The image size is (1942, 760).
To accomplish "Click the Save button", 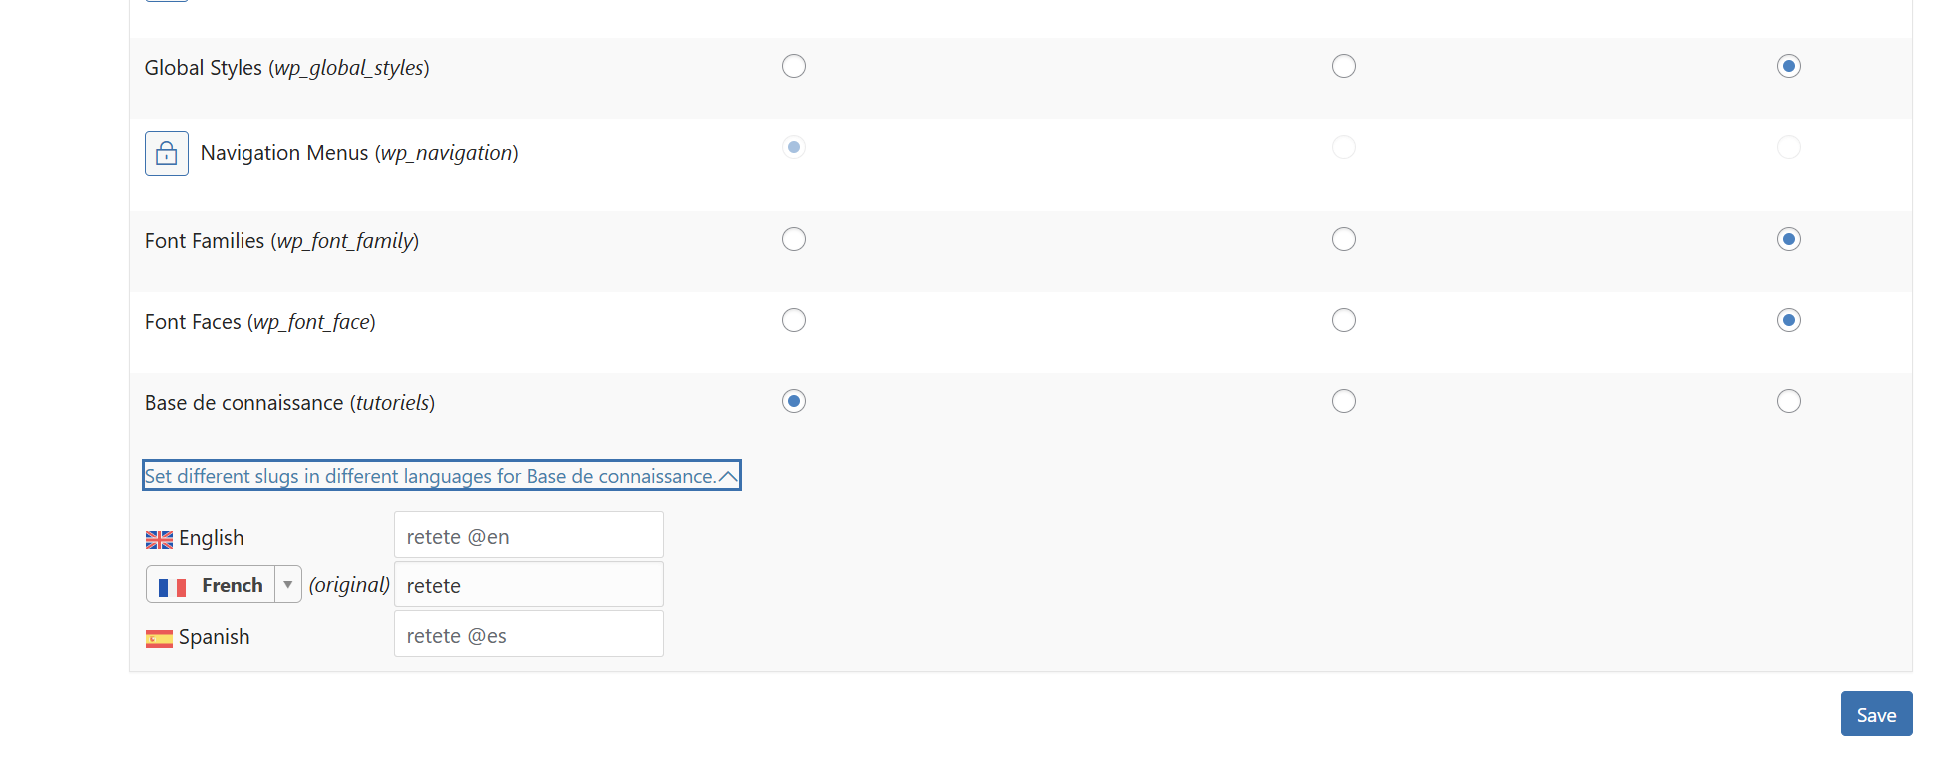I will [1876, 714].
